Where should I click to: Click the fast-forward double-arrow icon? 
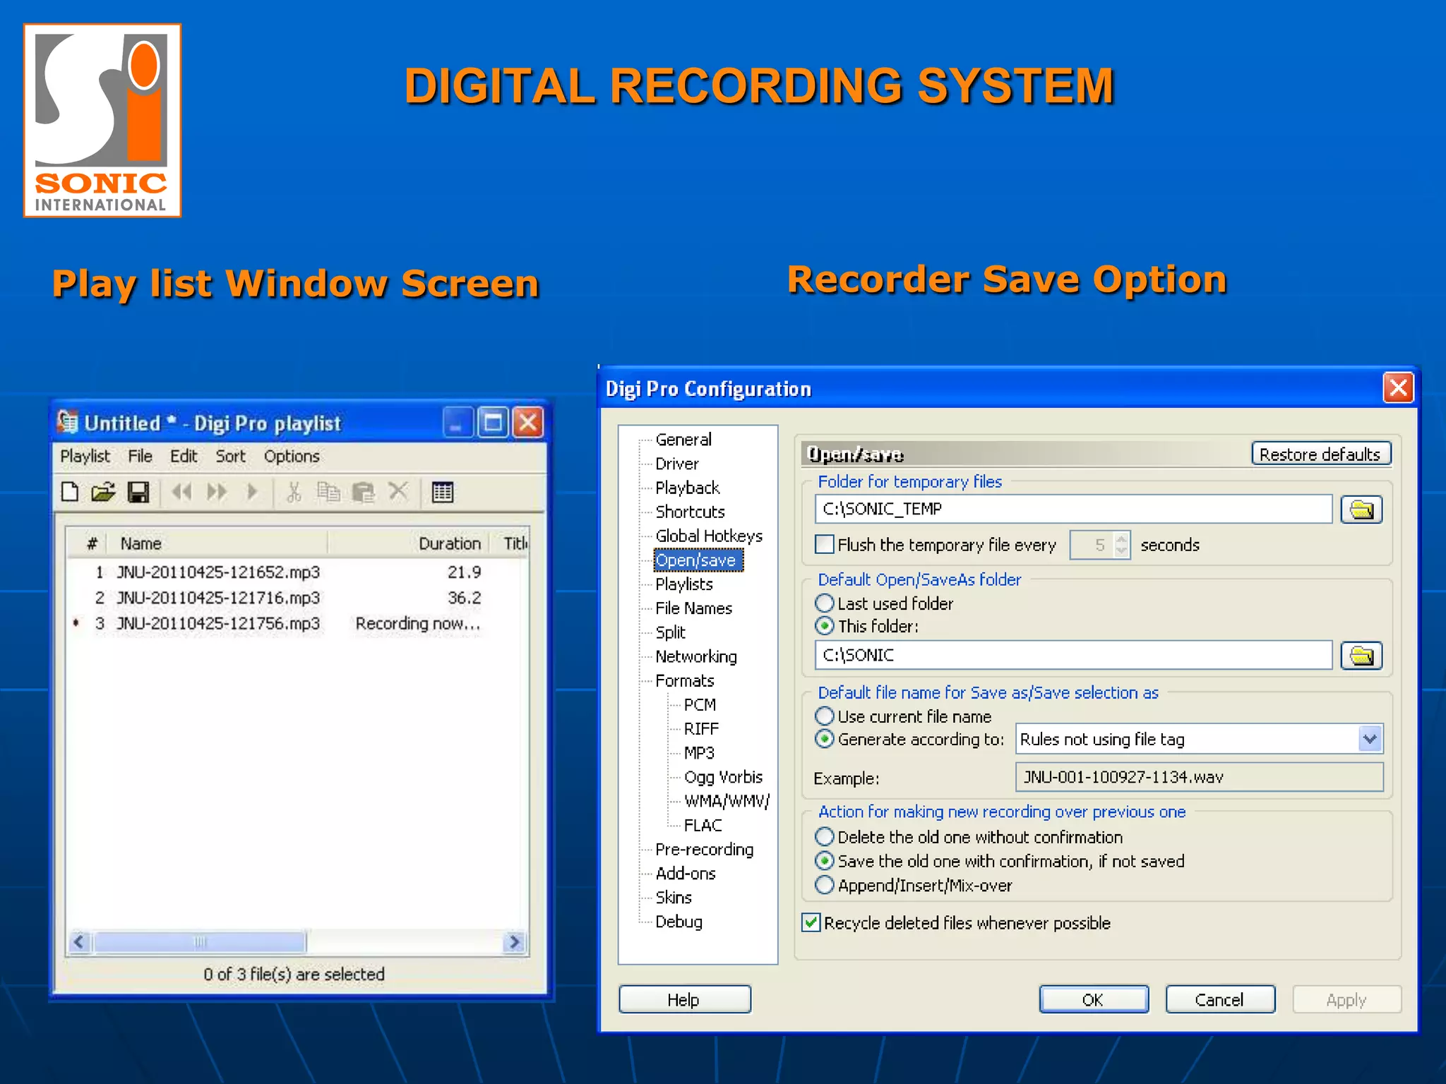(x=217, y=491)
